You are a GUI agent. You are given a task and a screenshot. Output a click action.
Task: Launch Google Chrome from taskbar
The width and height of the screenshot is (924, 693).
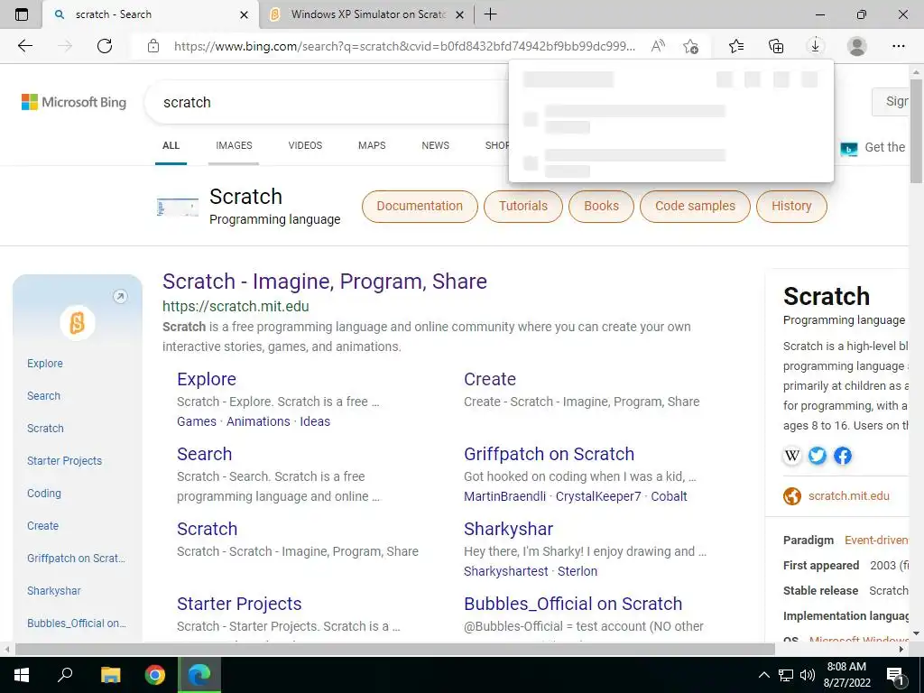(x=154, y=675)
